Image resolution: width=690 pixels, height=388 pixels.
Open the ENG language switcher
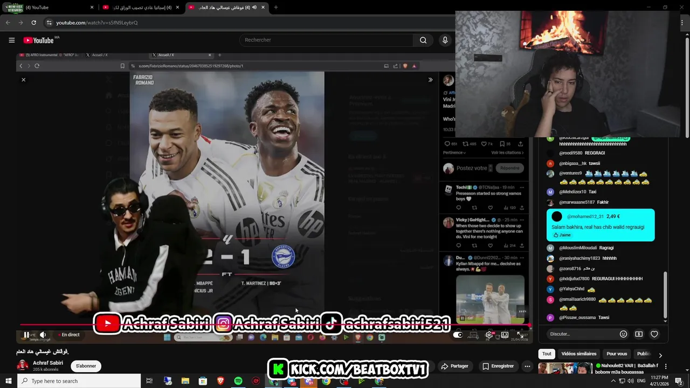pyautogui.click(x=643, y=381)
